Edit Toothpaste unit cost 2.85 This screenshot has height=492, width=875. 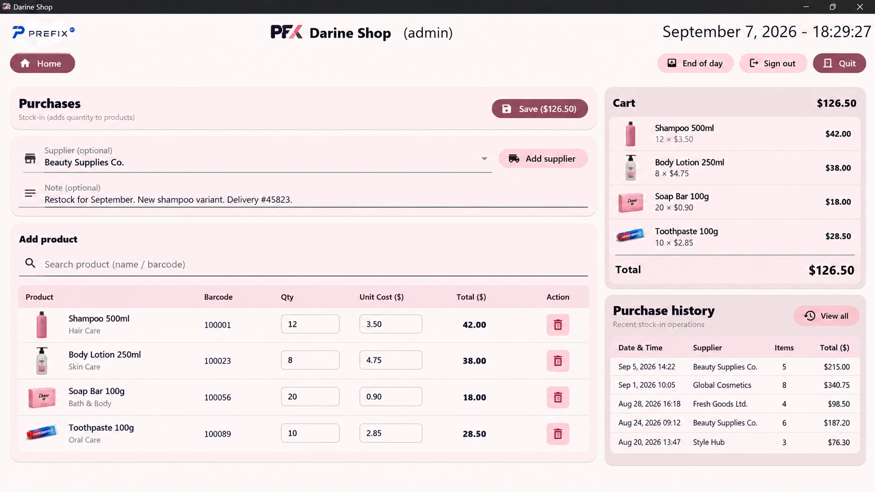(390, 433)
